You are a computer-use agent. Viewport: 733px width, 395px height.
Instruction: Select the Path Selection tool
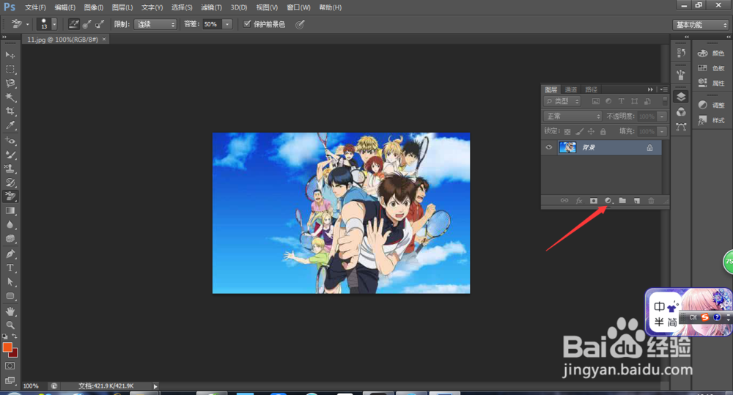click(x=10, y=282)
